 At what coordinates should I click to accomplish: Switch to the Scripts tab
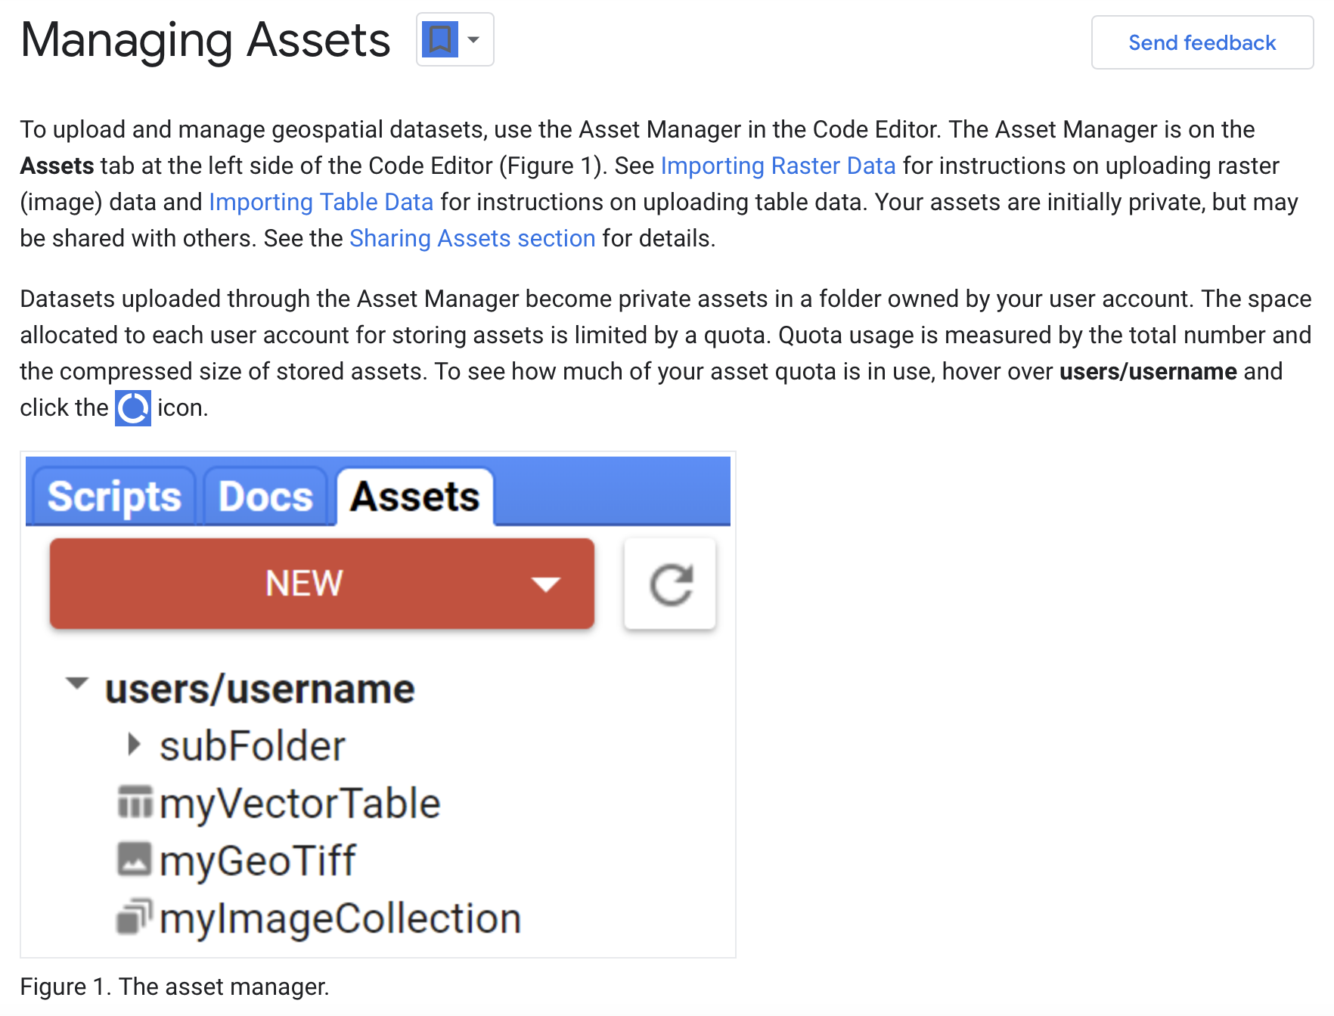pyautogui.click(x=114, y=497)
